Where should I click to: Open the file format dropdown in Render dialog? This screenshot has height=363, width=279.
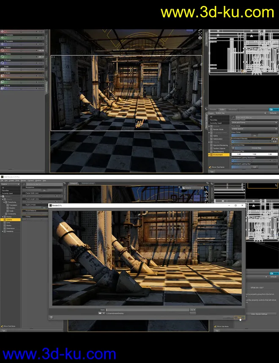point(193,310)
